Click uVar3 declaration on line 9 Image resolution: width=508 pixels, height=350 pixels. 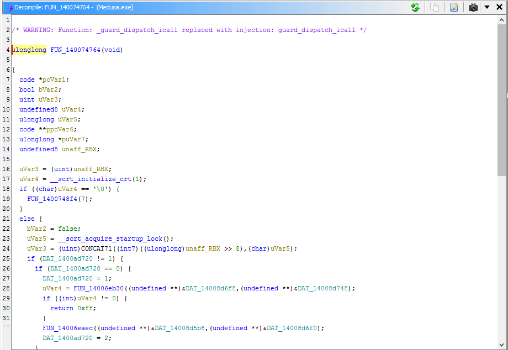tap(48, 99)
